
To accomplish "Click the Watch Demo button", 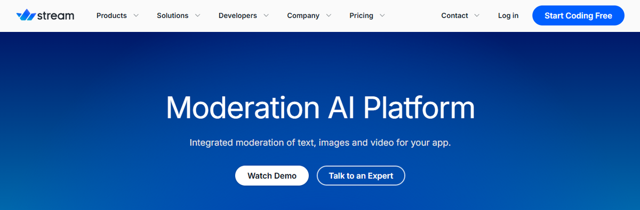I will 272,175.
